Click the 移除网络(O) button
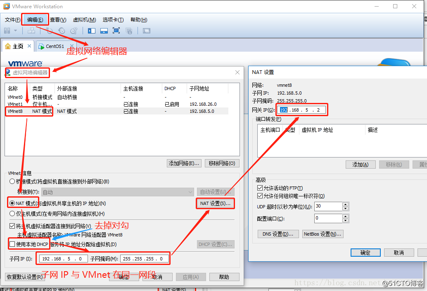 point(222,163)
